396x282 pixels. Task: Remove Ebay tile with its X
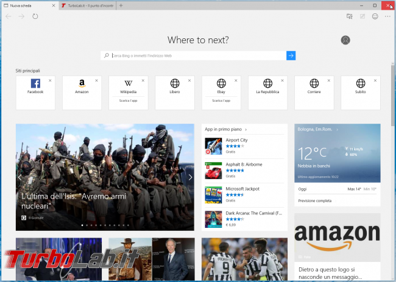236,80
